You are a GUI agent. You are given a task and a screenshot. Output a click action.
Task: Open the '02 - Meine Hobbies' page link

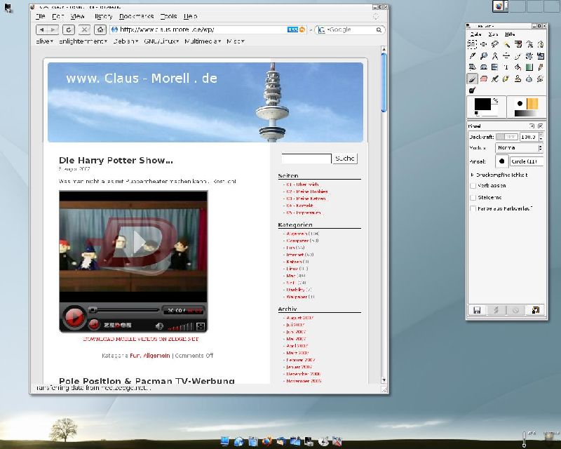[307, 192]
